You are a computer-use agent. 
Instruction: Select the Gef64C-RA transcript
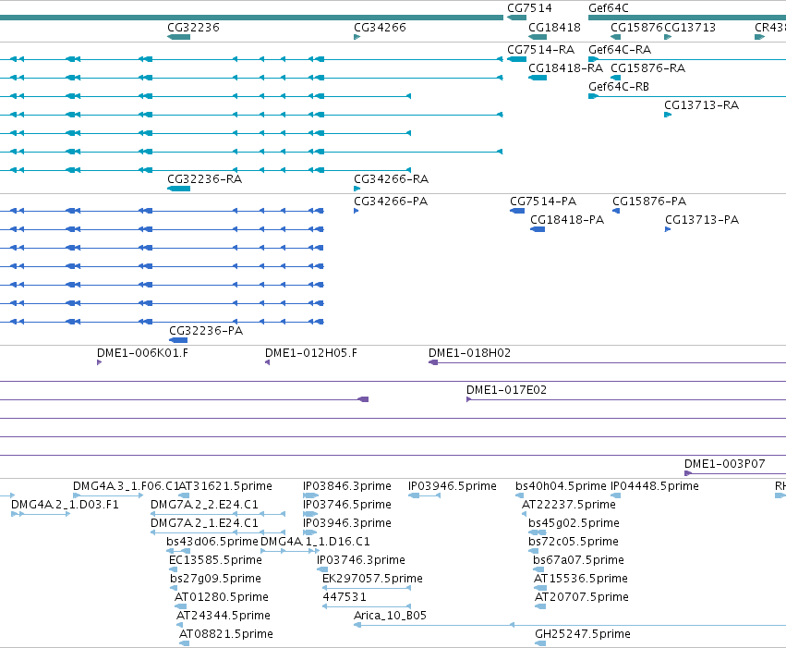point(687,59)
